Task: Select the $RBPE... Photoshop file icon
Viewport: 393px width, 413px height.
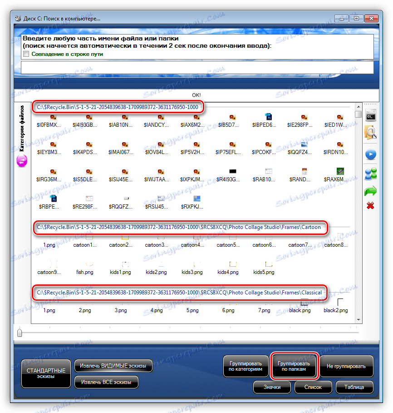Action: point(53,199)
